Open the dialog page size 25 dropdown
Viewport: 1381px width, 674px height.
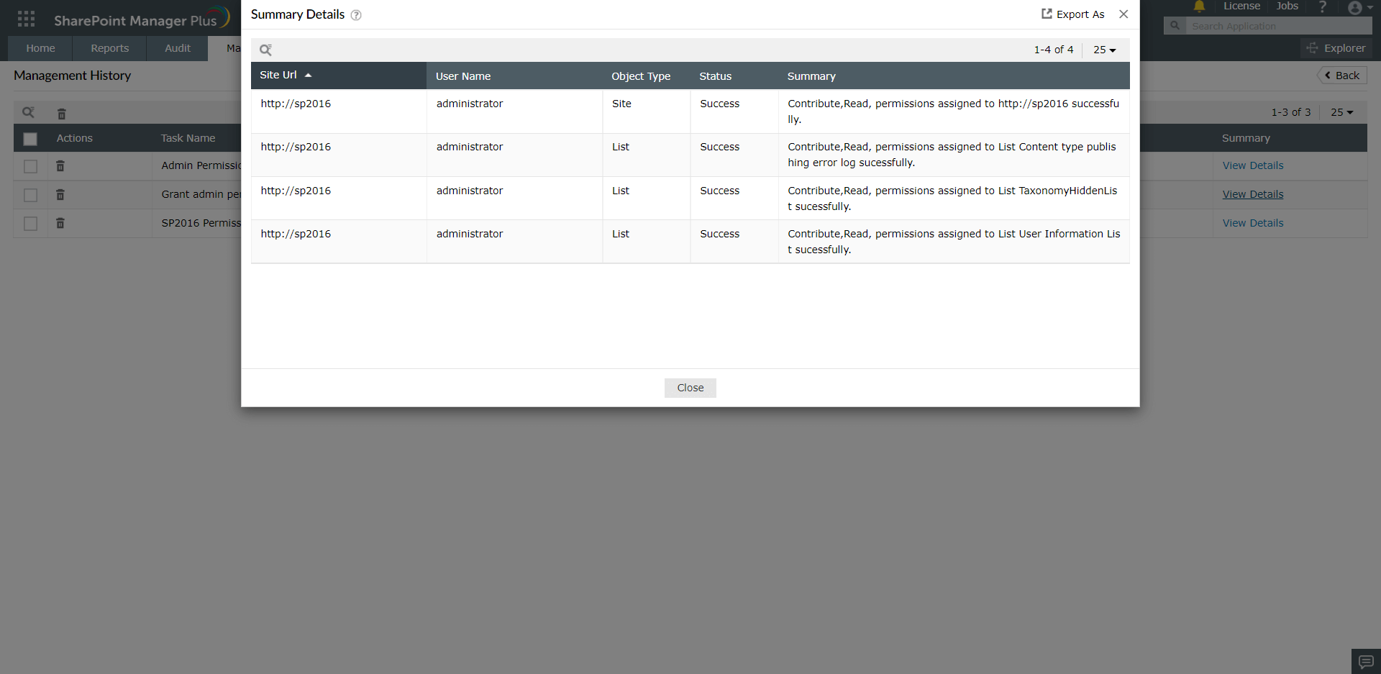[x=1105, y=50]
